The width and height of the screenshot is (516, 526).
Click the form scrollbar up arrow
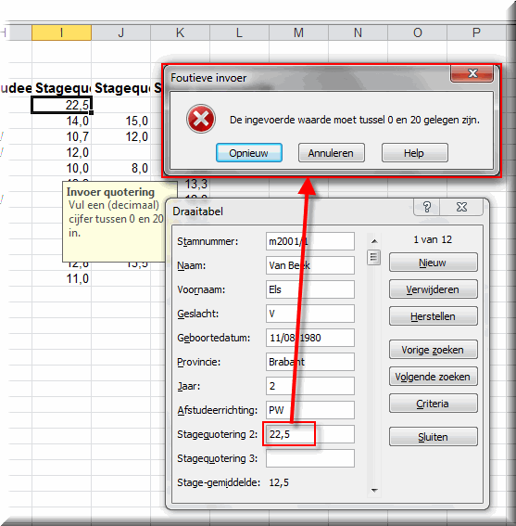(x=374, y=241)
